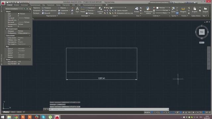Click Копировать свойства слоя tool
Screen dimensions: 212x119
[124, 13]
